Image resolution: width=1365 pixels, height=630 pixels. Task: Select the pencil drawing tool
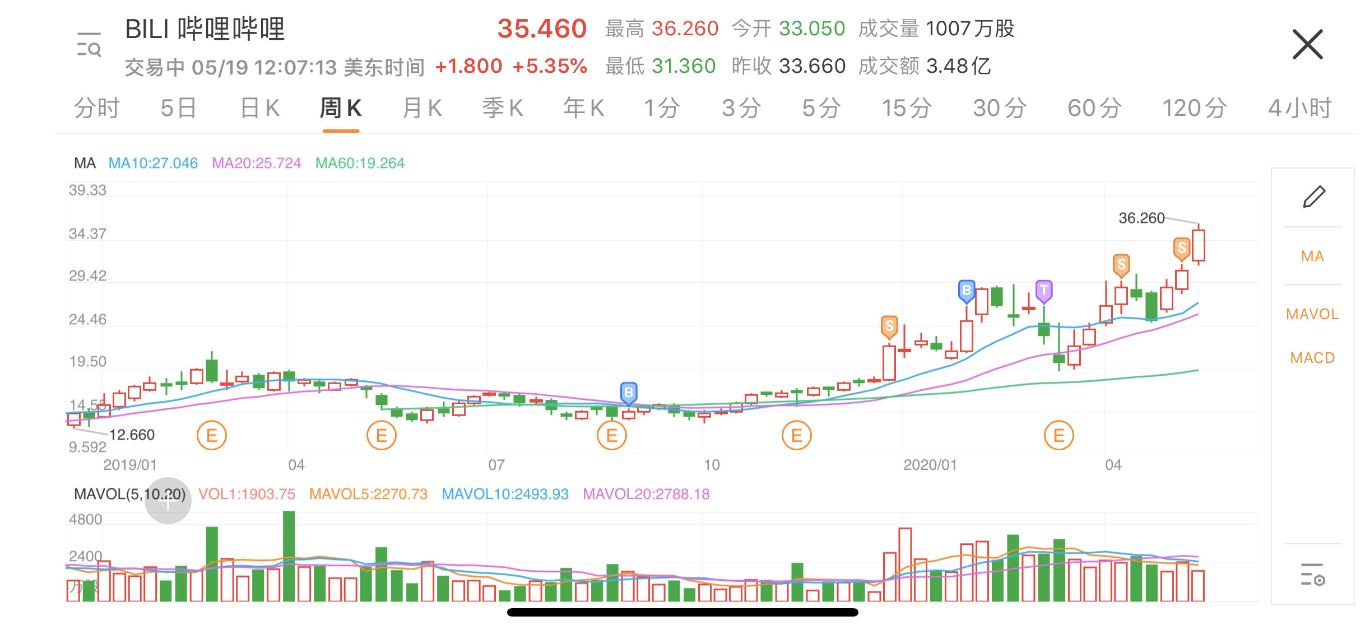click(x=1313, y=197)
